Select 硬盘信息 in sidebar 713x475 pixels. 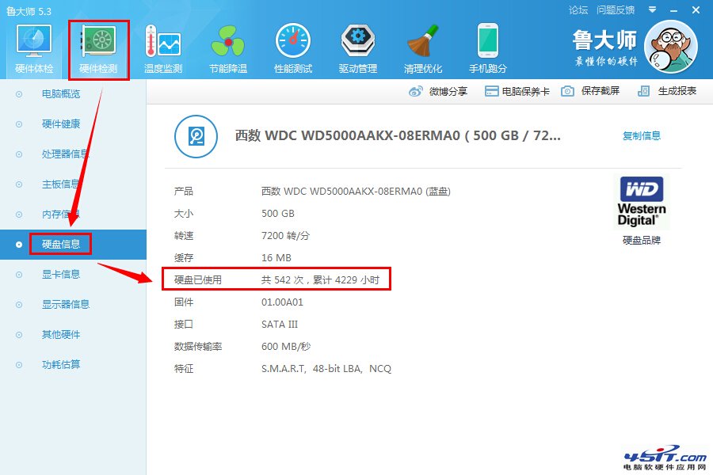click(61, 244)
